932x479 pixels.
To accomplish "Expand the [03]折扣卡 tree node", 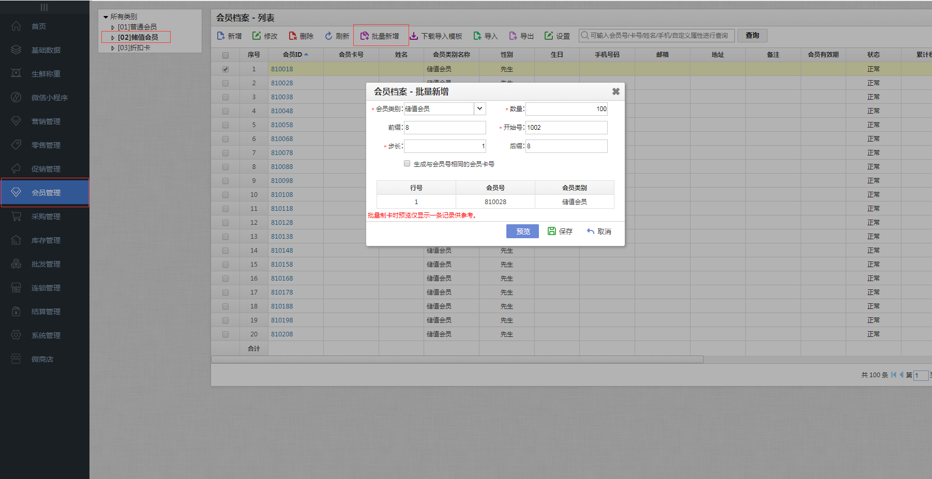I will [x=113, y=48].
